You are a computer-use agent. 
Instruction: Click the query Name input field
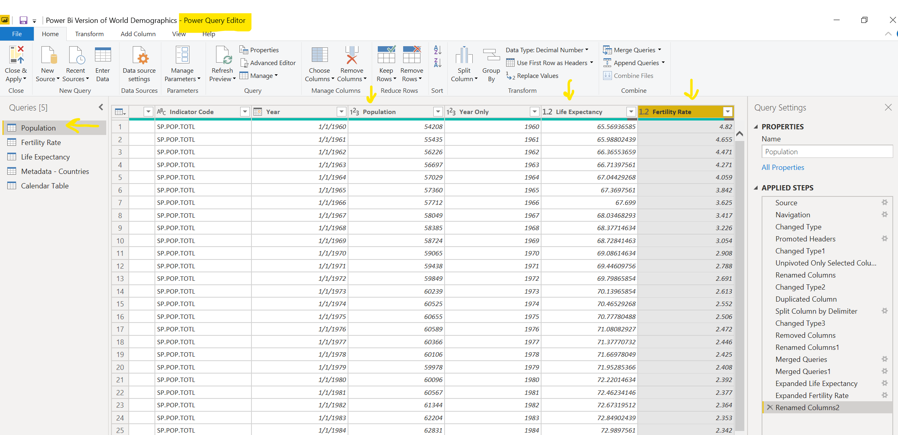coord(827,152)
